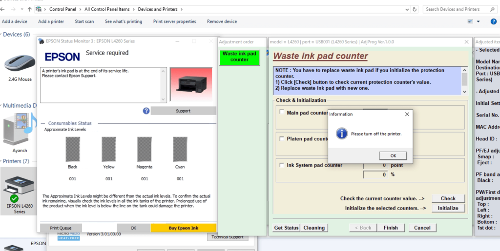Click the Technical Support button
Image resolution: width=500 pixels, height=251 pixels.
[x=228, y=237]
